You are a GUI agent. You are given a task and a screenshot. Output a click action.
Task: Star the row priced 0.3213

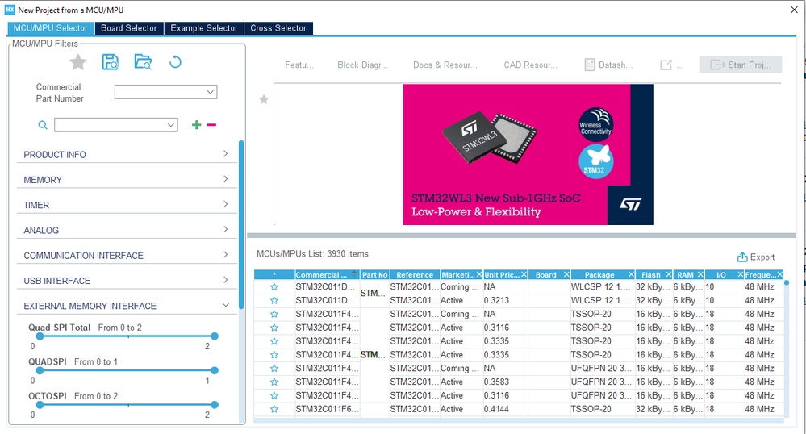[x=274, y=300]
